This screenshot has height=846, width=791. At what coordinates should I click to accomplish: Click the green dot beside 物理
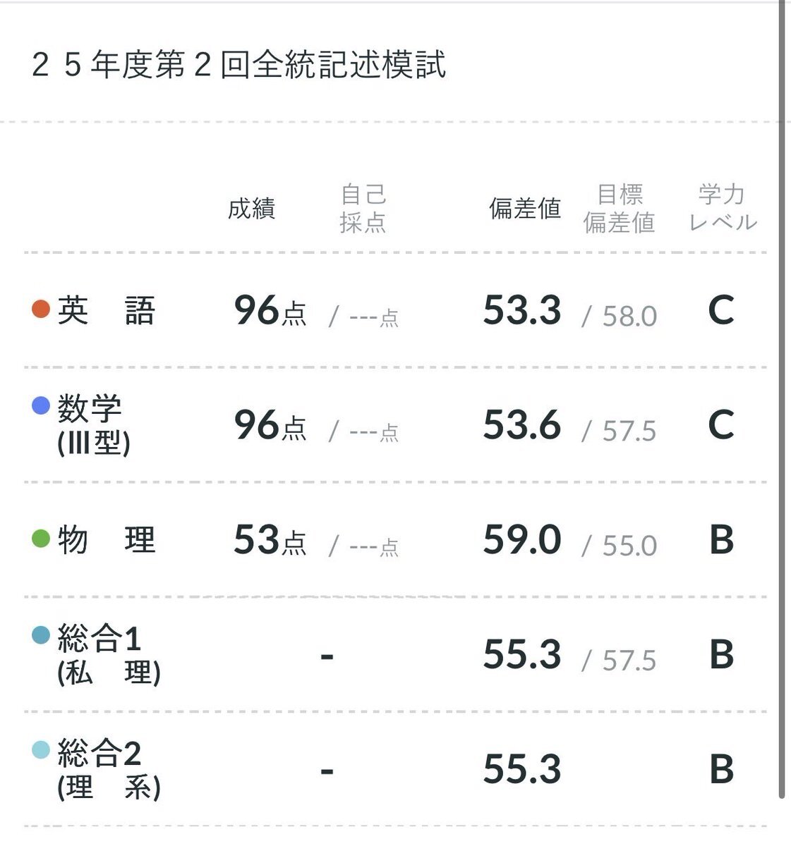(41, 539)
